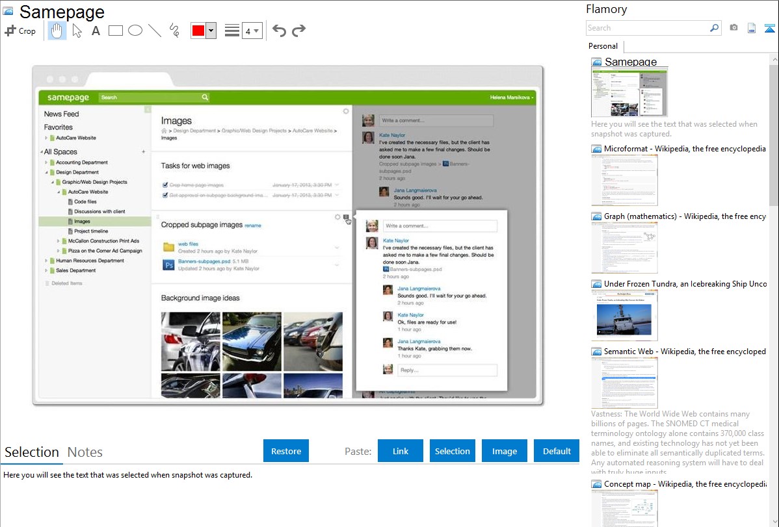Click the Default paste button

[557, 451]
